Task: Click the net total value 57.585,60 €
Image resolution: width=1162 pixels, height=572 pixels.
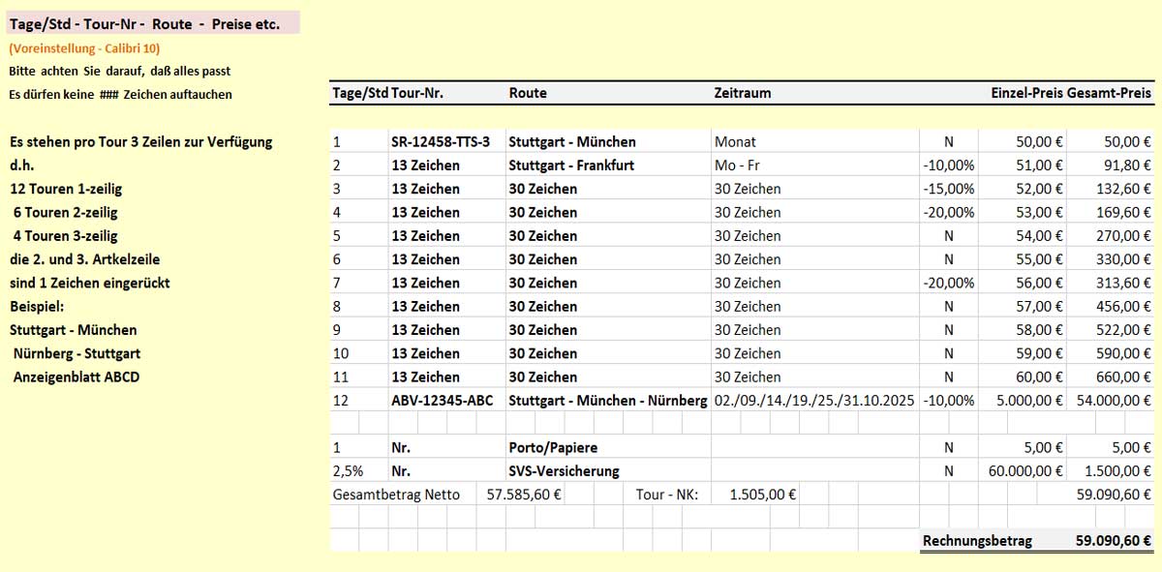Action: (521, 495)
